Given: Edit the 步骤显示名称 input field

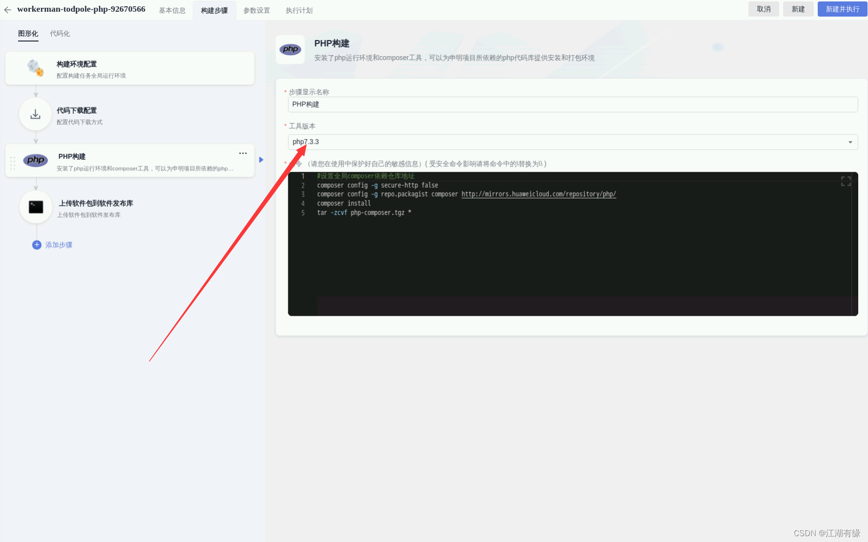Looking at the screenshot, I should point(572,105).
